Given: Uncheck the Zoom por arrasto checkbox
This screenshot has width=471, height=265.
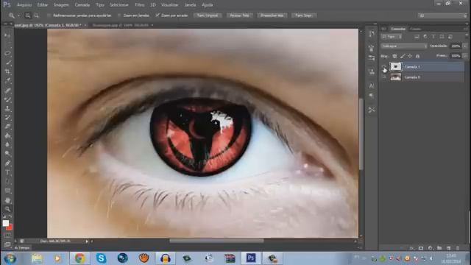Looking at the screenshot, I should pos(157,15).
